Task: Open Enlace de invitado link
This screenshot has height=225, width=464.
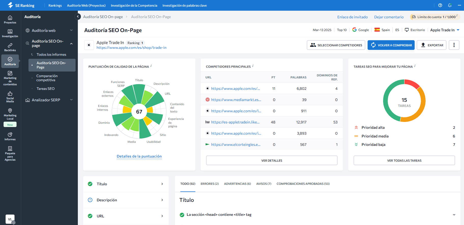Action: pos(353,17)
